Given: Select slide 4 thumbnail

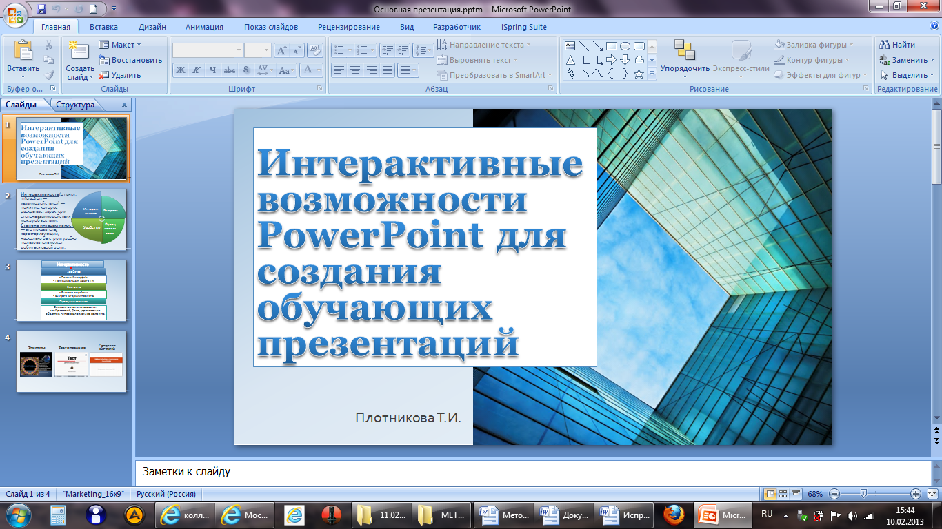Looking at the screenshot, I should (x=72, y=362).
